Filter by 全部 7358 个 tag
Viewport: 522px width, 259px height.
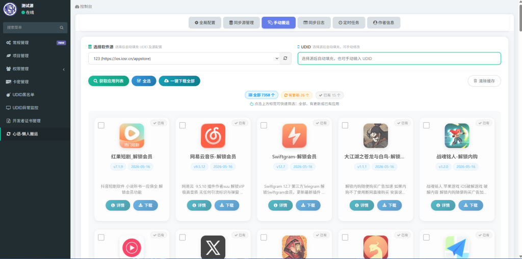coord(262,95)
